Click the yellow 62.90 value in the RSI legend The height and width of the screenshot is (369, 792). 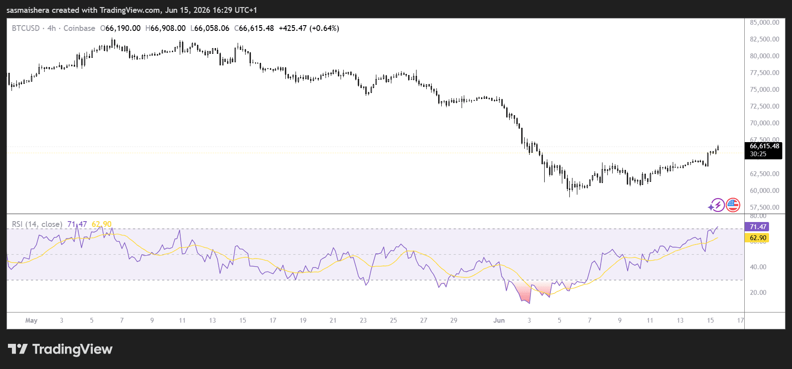click(102, 224)
